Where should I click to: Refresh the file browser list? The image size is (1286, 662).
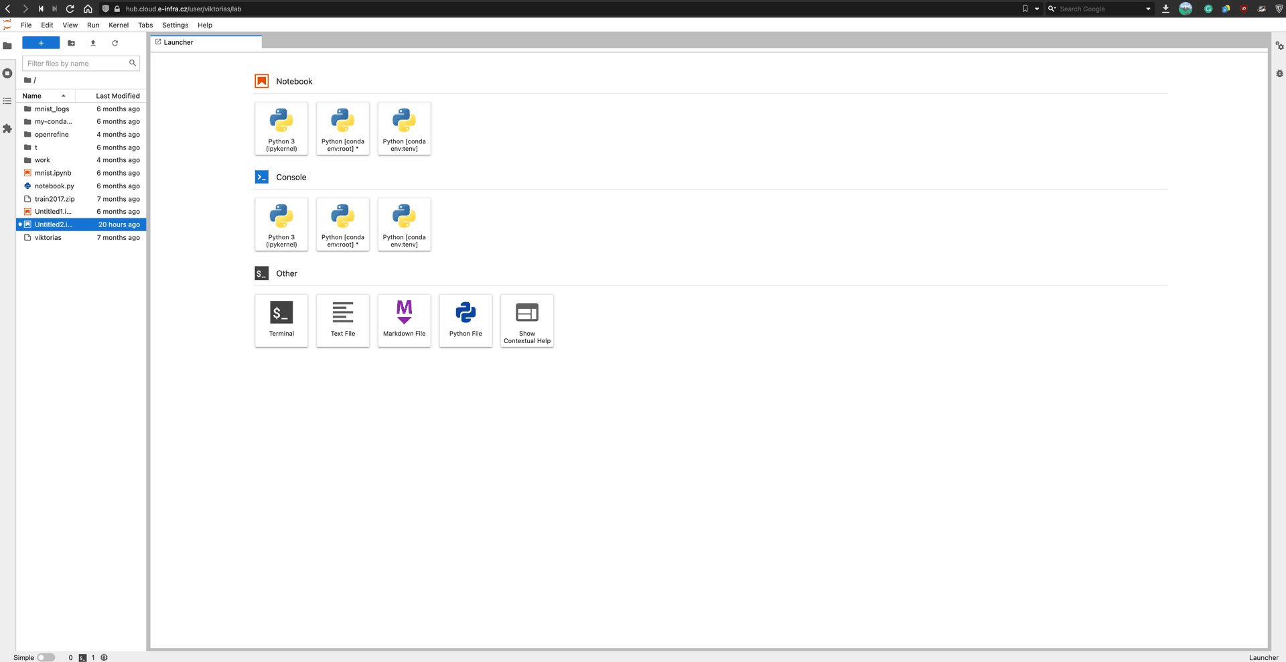[x=115, y=43]
